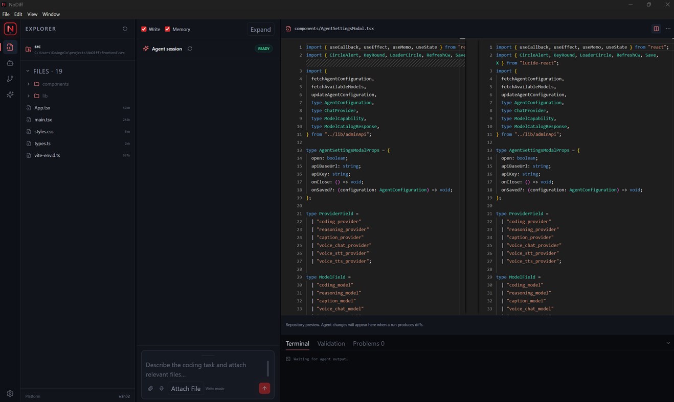Image resolution: width=674 pixels, height=402 pixels.
Task: Click the microphone voice input icon
Action: tap(162, 389)
